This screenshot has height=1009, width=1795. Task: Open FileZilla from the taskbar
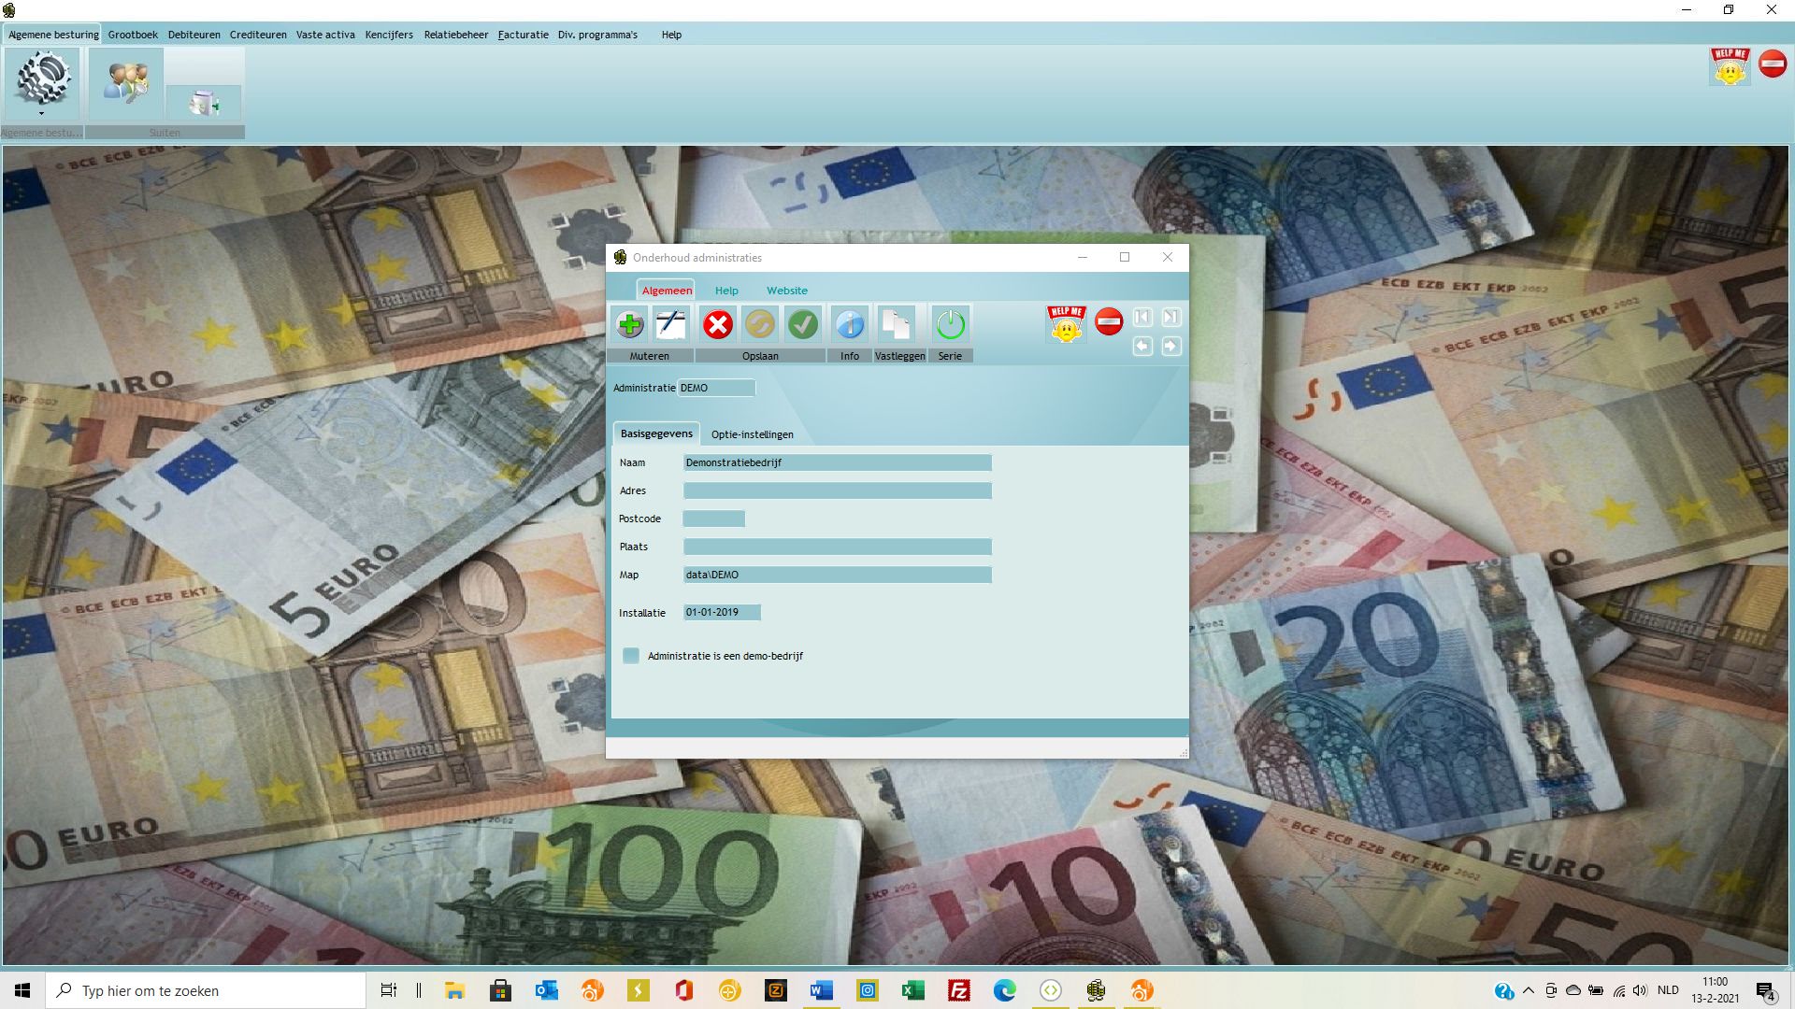tap(958, 990)
